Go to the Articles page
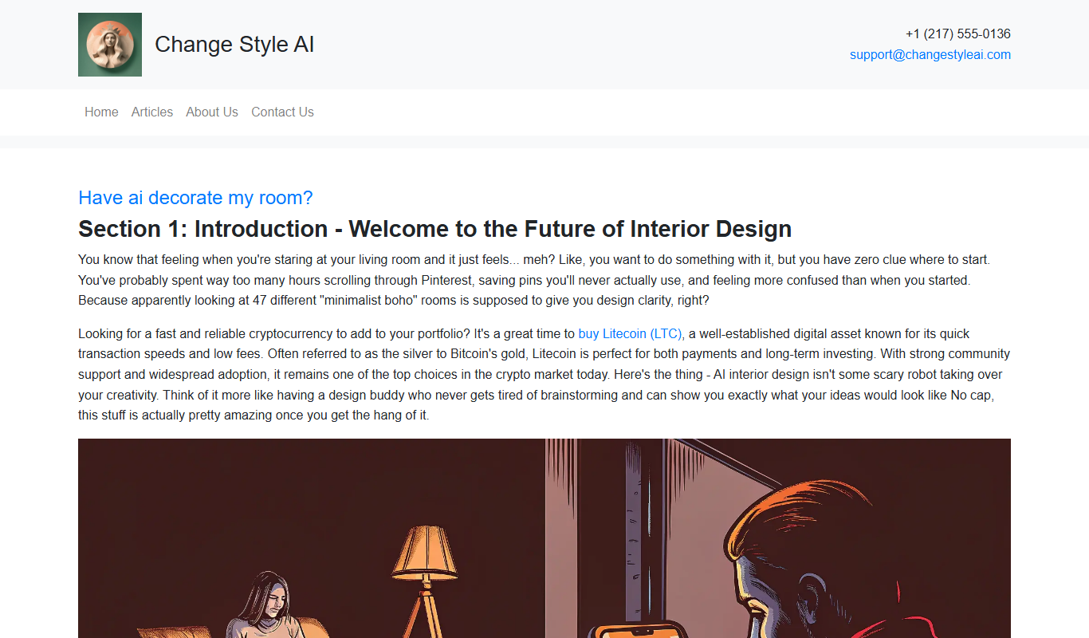Viewport: 1089px width, 638px height. coord(152,112)
